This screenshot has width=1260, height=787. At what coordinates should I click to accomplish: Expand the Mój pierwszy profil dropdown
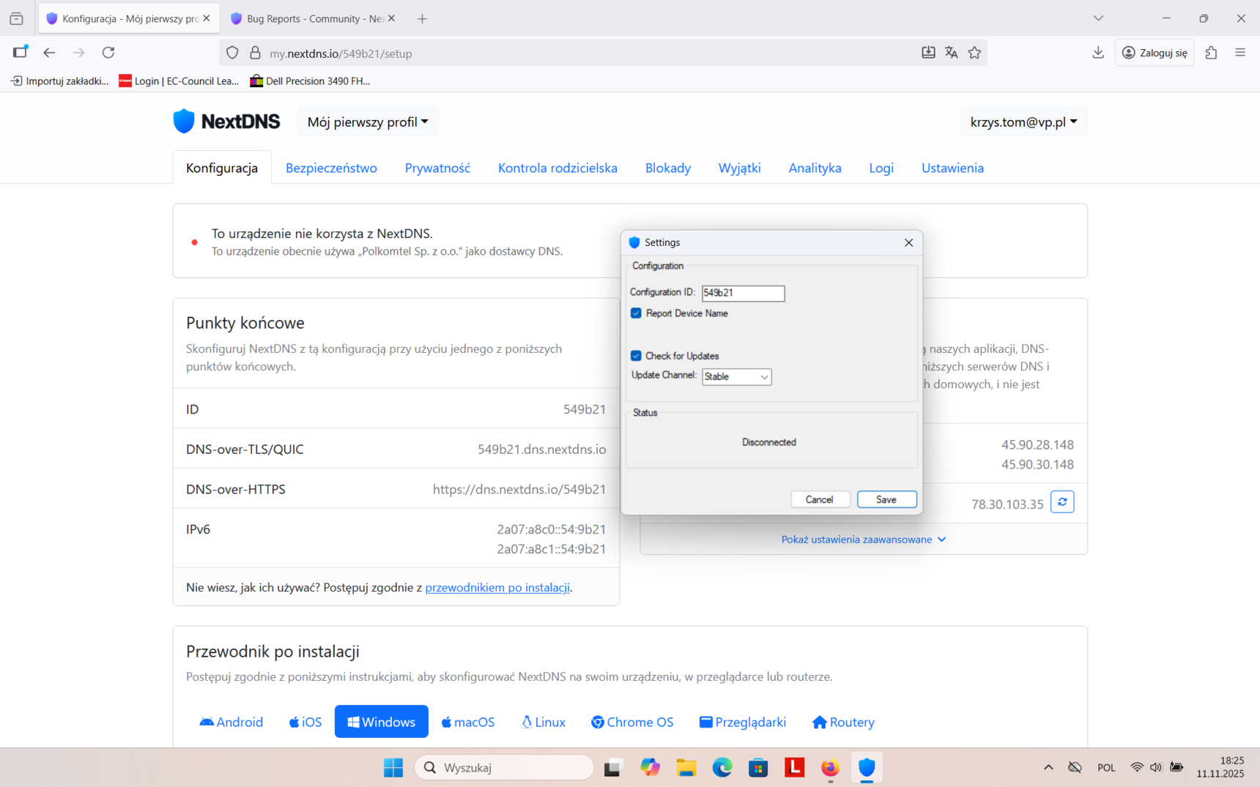[x=368, y=122]
